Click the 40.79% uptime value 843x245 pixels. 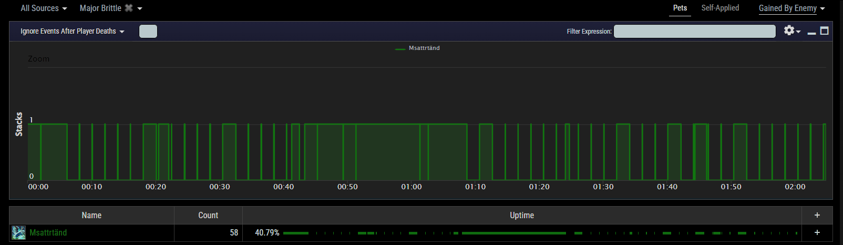tap(267, 232)
